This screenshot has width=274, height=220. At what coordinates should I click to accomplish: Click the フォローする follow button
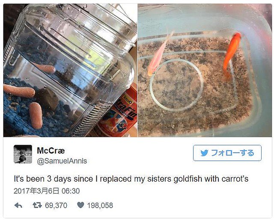(x=227, y=153)
